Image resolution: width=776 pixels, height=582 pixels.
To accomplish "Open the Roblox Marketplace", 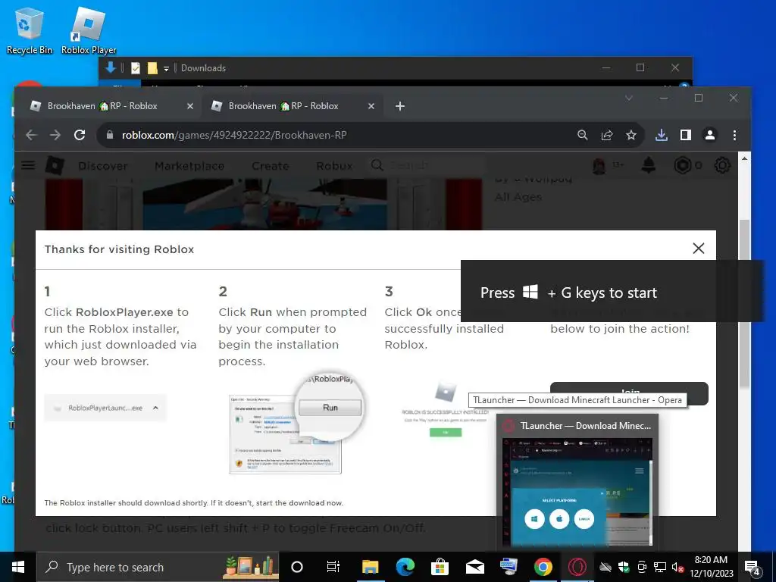I will point(189,166).
